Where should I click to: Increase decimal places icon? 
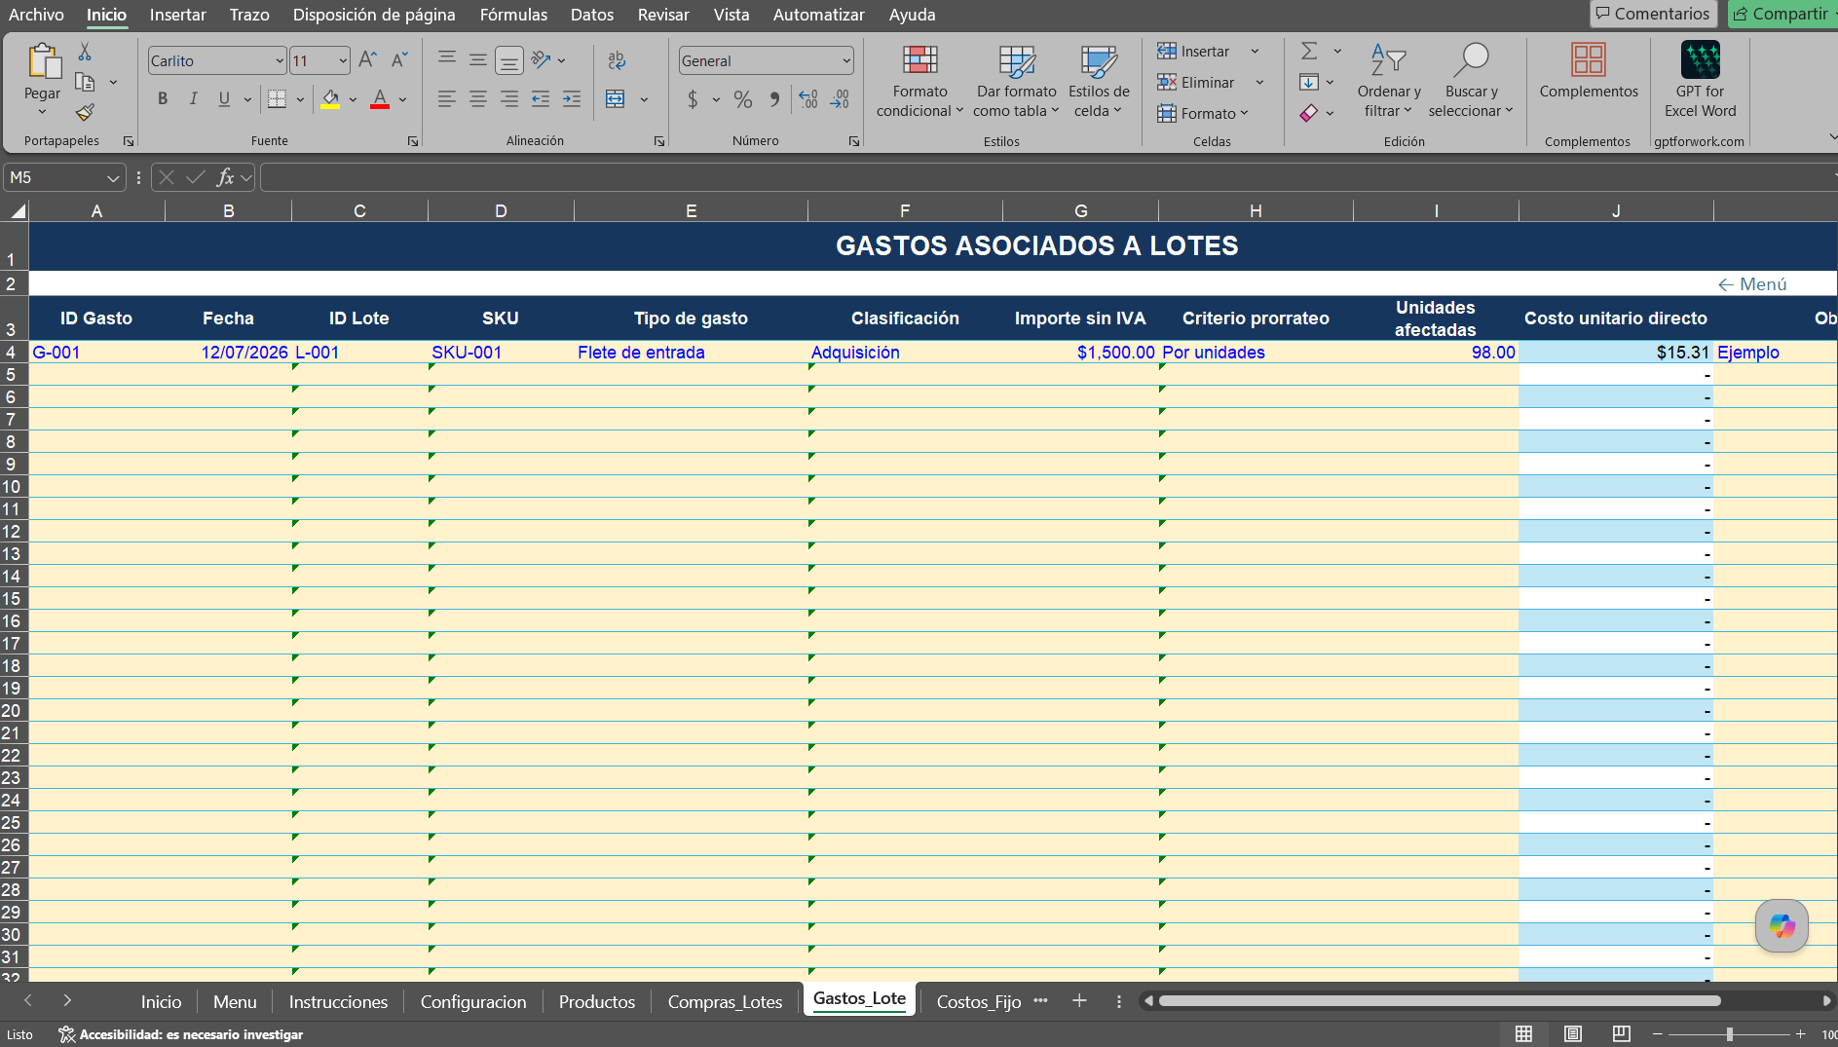coord(808,98)
